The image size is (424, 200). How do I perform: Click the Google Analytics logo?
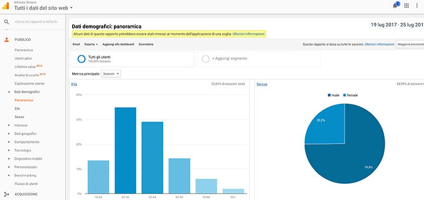point(6,6)
